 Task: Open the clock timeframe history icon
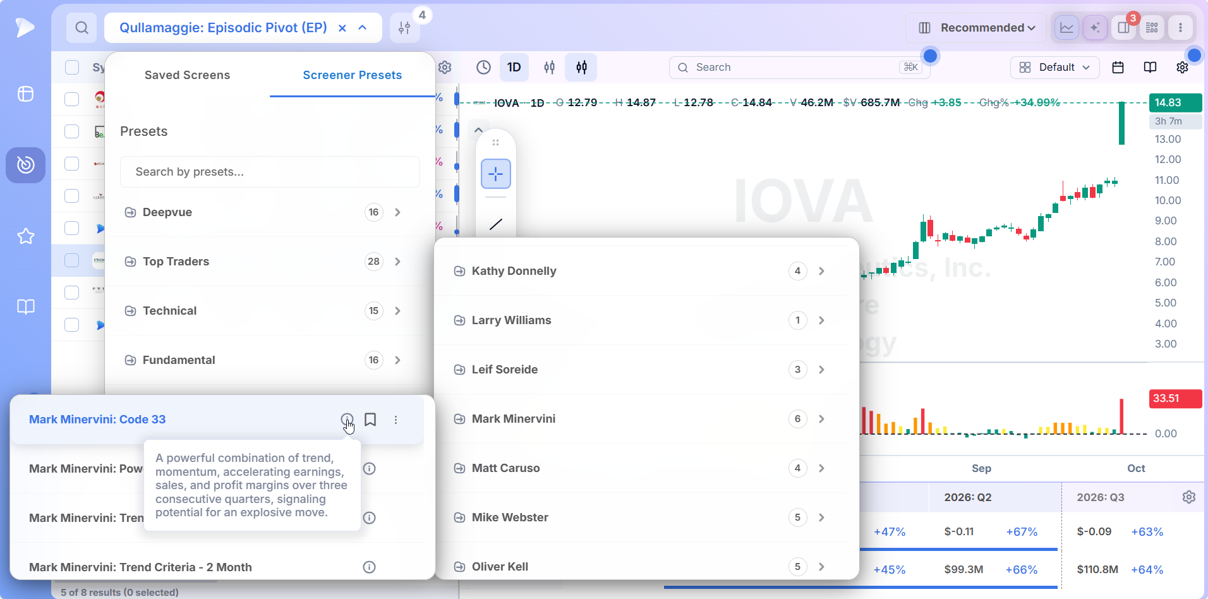[483, 67]
